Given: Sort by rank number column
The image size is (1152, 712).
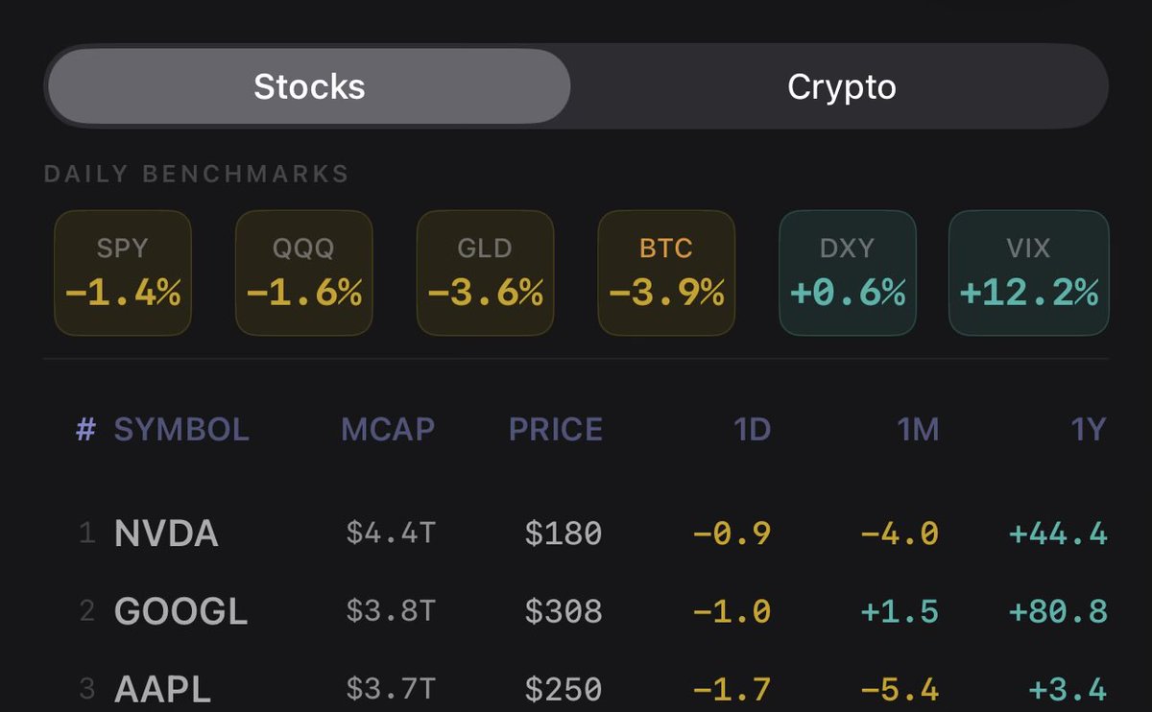Looking at the screenshot, I should pos(85,430).
